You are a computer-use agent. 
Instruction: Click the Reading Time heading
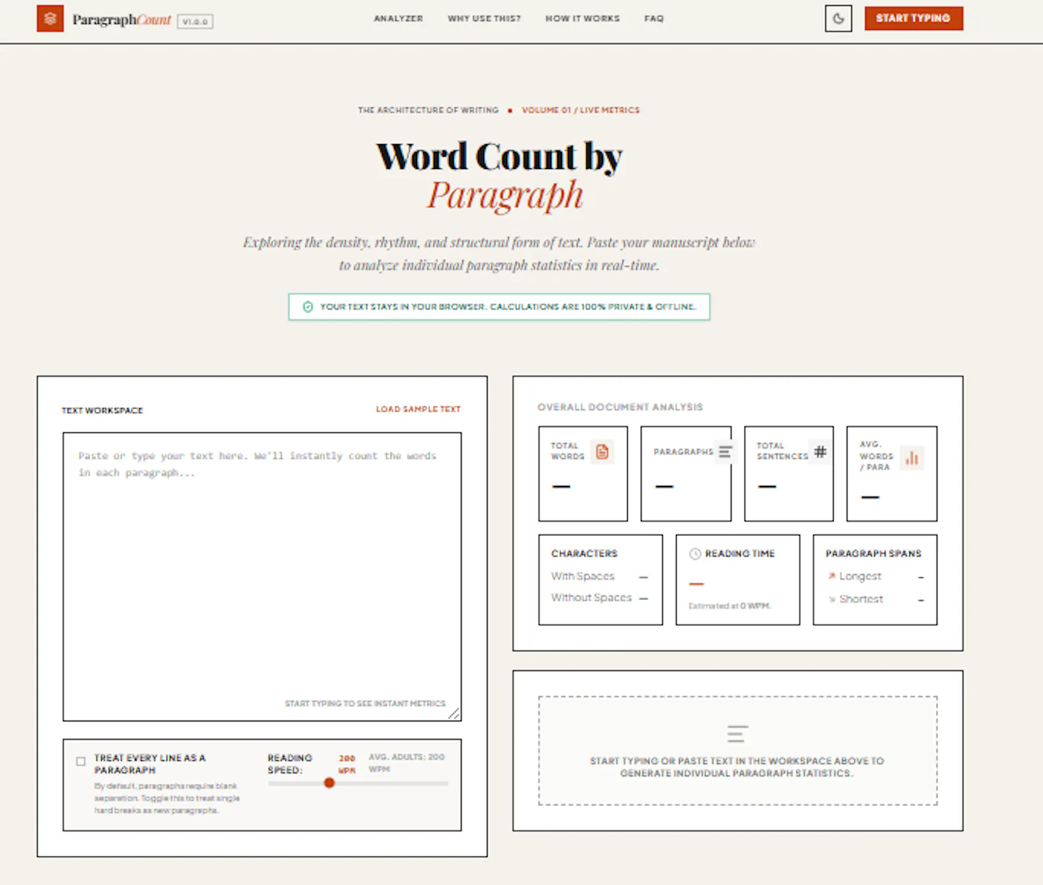740,553
